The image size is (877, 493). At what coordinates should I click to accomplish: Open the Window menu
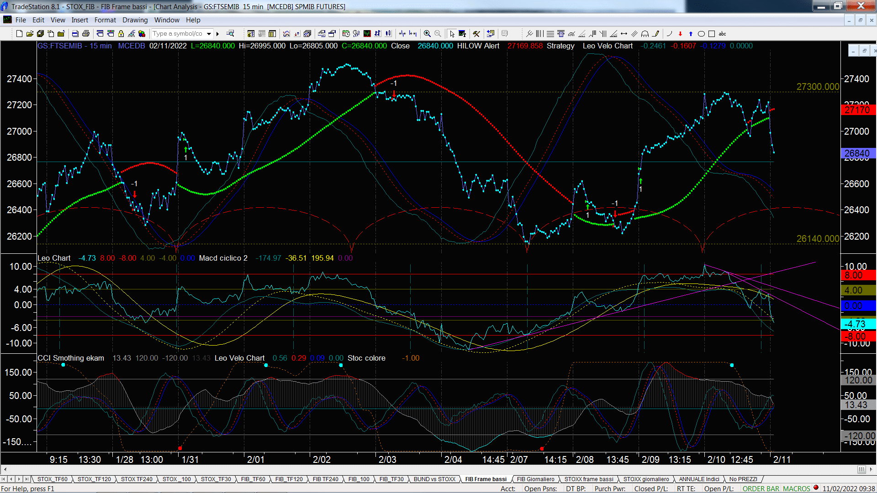coord(167,20)
